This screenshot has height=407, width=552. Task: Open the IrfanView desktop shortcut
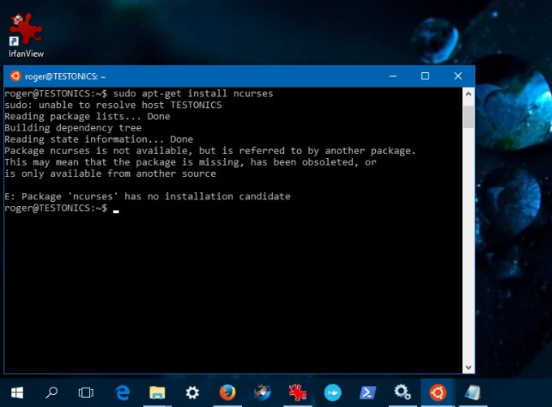tap(26, 35)
